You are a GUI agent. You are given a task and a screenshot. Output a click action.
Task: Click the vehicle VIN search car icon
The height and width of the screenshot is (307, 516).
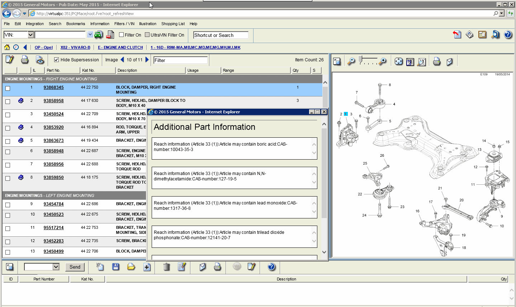coord(99,35)
